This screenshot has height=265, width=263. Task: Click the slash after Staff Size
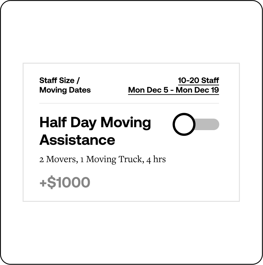click(x=78, y=81)
